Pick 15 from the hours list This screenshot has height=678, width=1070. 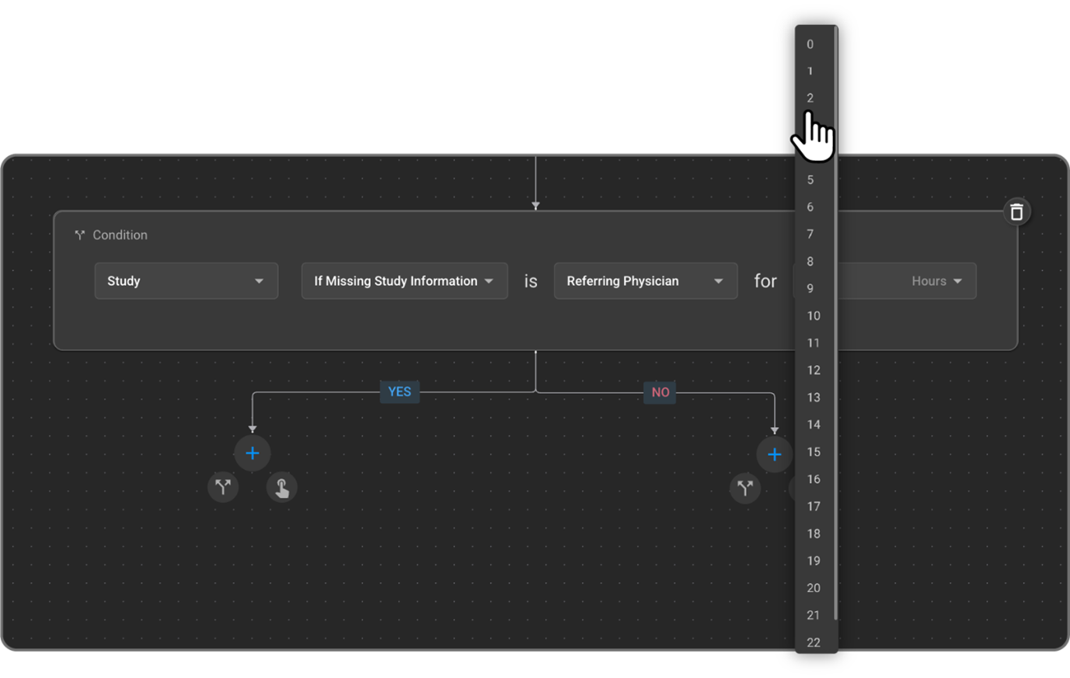click(x=813, y=452)
